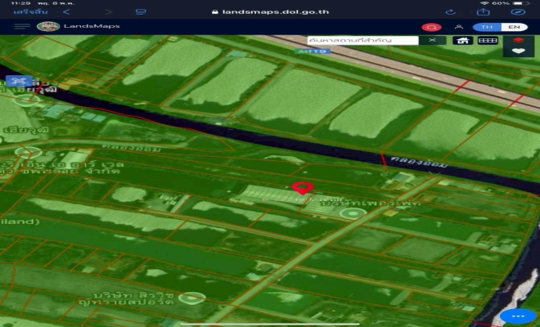Go back using the browser left chevron
540x327 pixels.
coord(65,12)
